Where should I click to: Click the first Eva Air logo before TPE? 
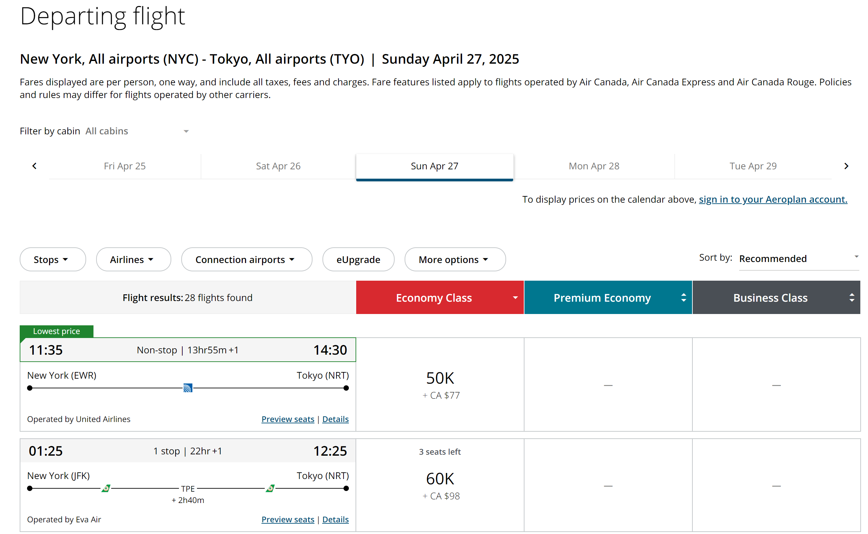click(x=106, y=488)
